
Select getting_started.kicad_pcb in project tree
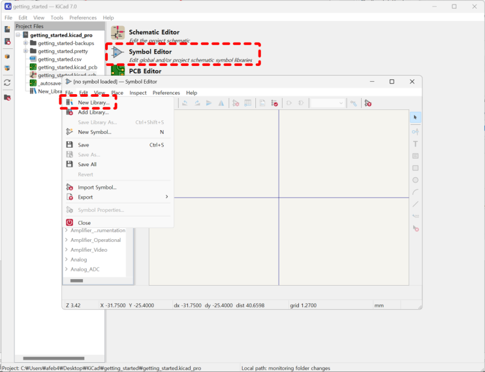[x=67, y=67]
